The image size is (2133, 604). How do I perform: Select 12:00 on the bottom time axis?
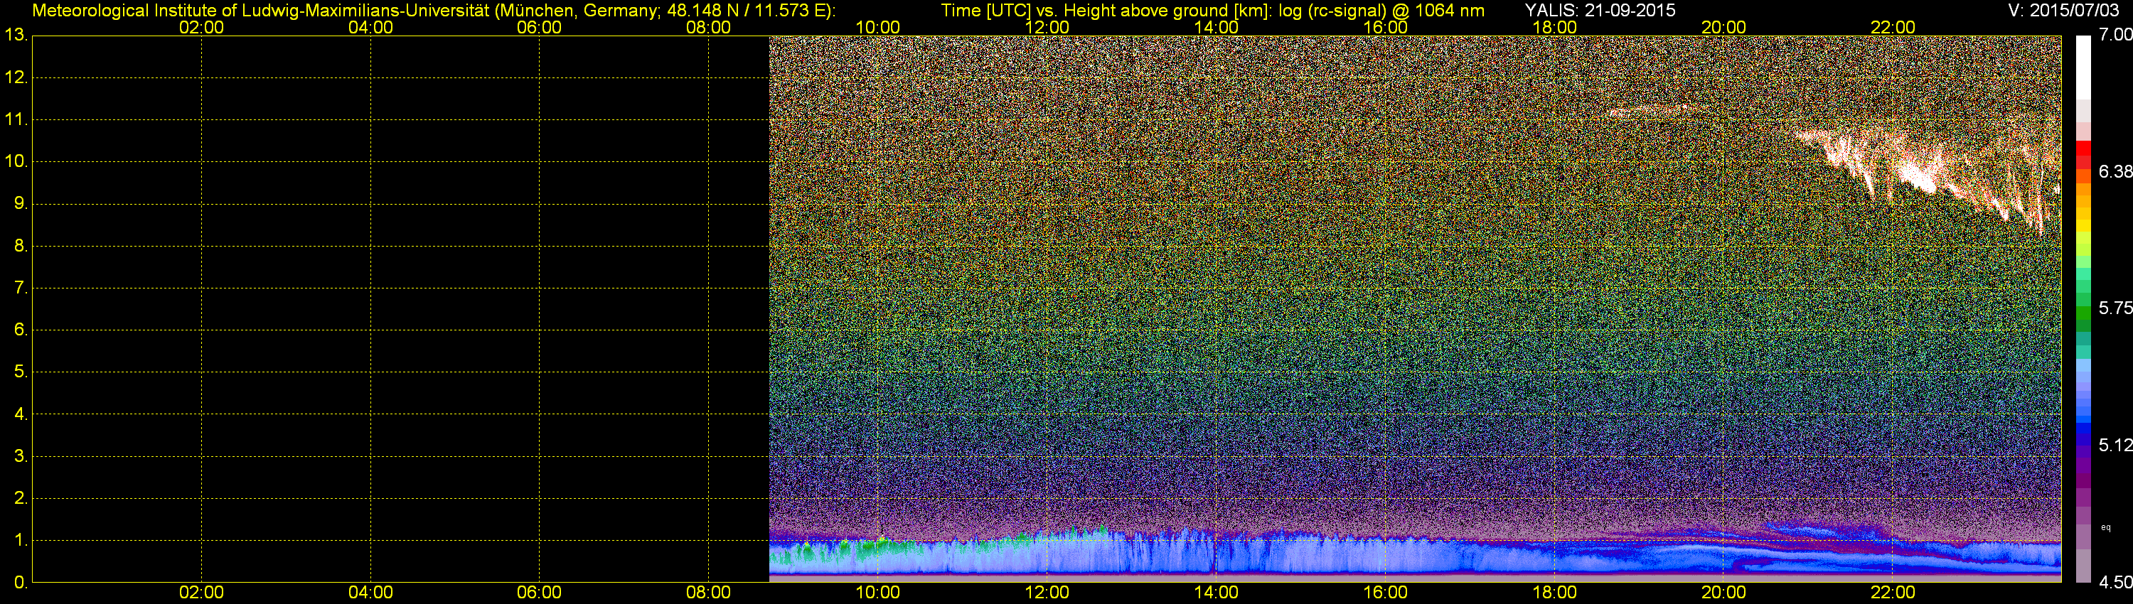tap(1047, 593)
